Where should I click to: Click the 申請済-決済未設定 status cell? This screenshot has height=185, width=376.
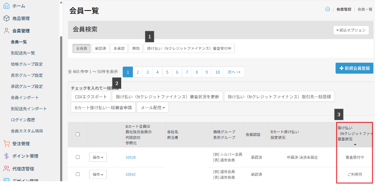pyautogui.click(x=302, y=158)
